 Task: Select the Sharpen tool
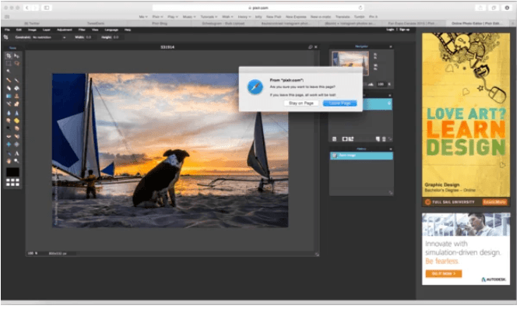click(16, 113)
